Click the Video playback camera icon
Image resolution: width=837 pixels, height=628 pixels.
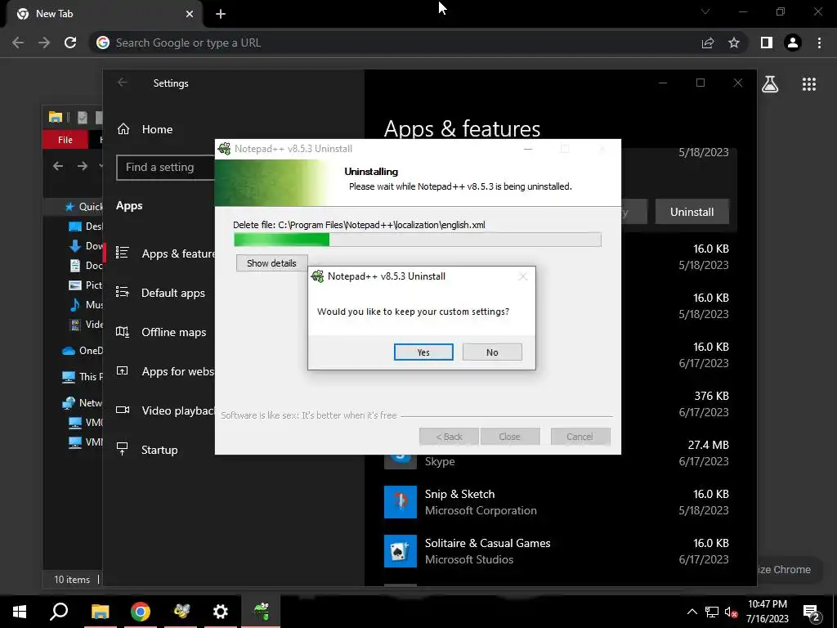tap(123, 410)
